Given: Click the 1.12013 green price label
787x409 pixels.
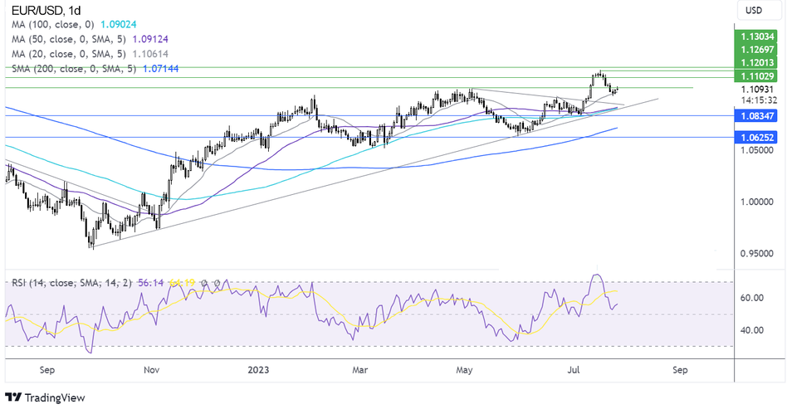Looking at the screenshot, I should coord(755,62).
